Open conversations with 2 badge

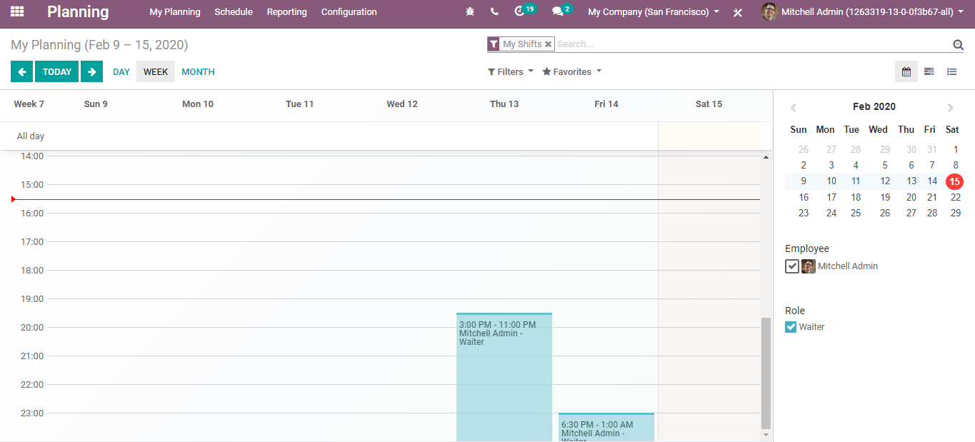(x=562, y=11)
